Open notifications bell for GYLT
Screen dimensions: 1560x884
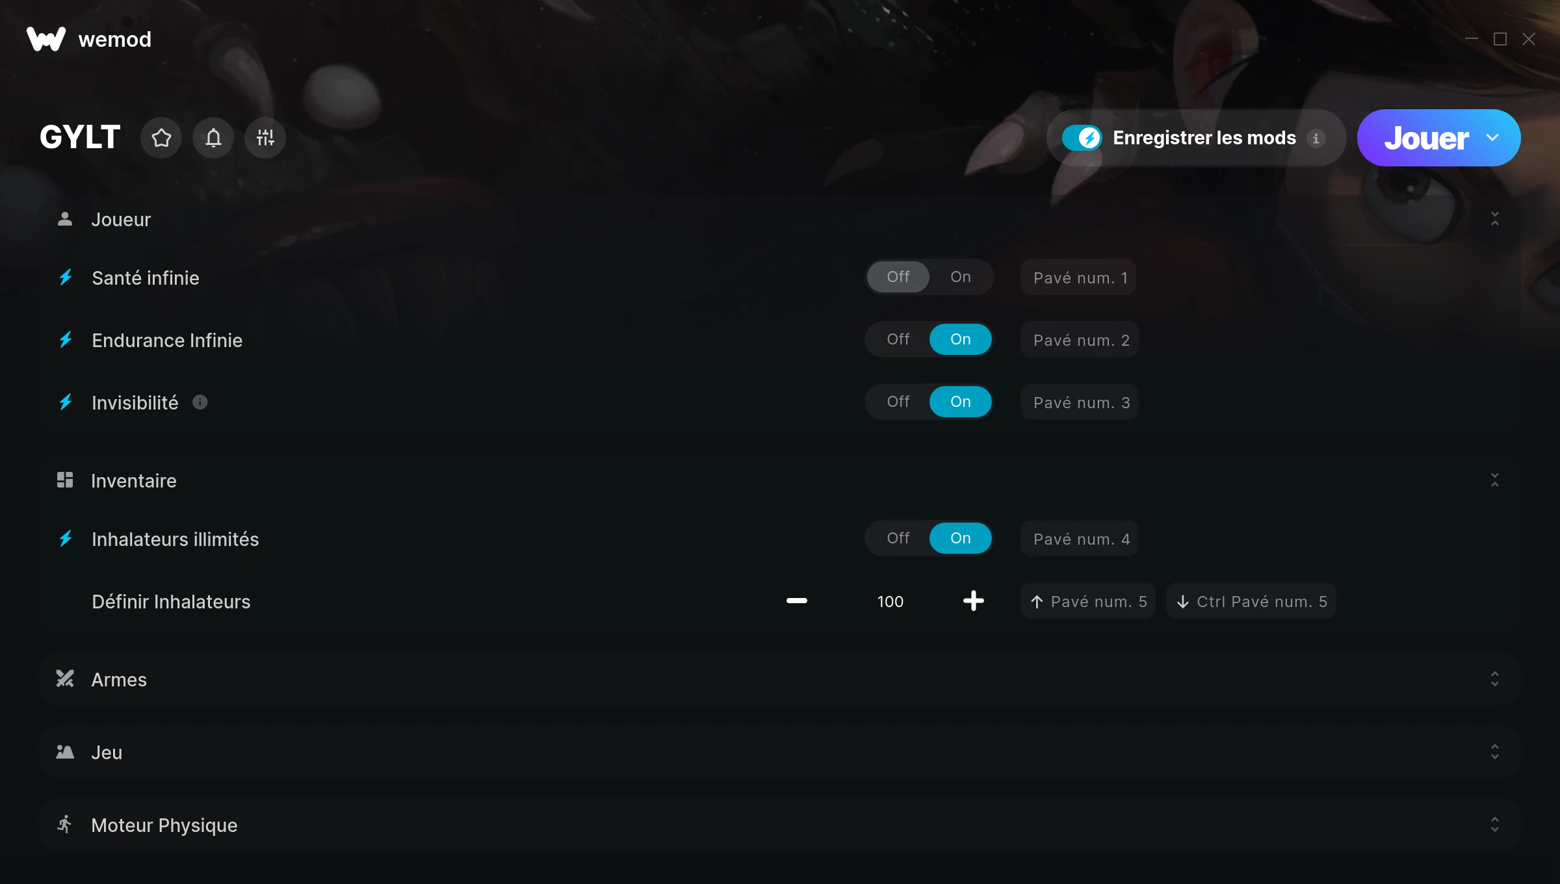click(x=213, y=138)
